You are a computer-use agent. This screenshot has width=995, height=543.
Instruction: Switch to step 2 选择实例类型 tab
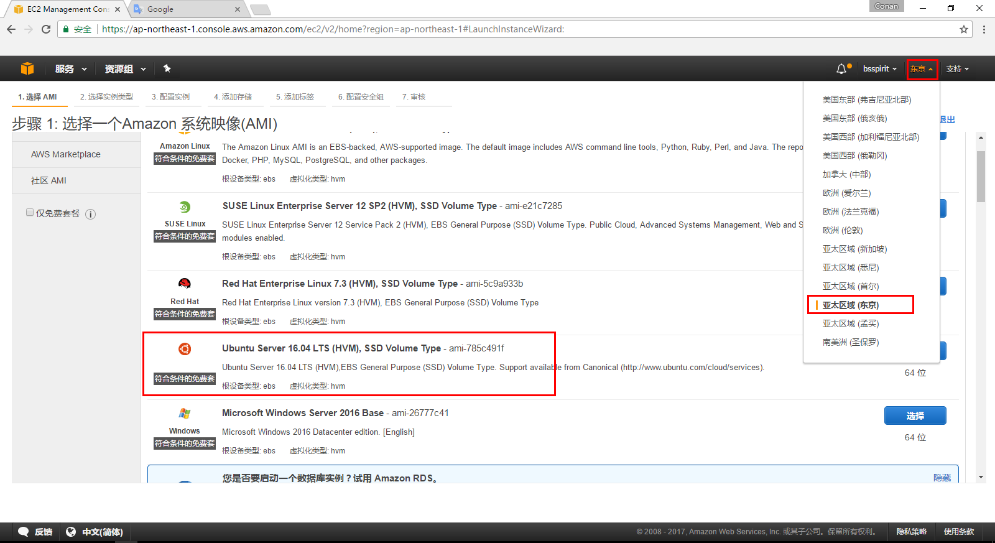point(106,97)
